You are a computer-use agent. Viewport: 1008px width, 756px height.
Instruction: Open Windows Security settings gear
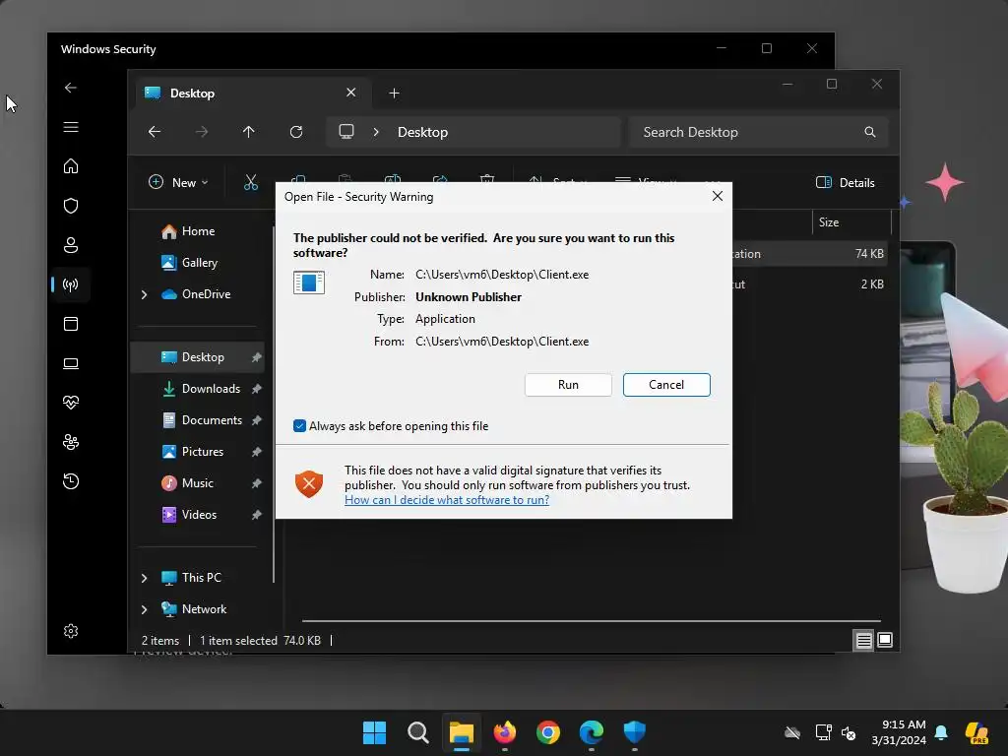[71, 631]
